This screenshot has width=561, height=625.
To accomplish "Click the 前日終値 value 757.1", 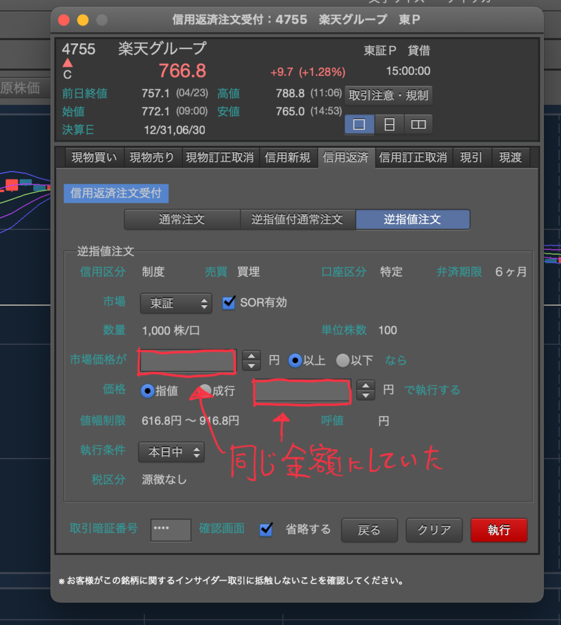I will click(155, 93).
